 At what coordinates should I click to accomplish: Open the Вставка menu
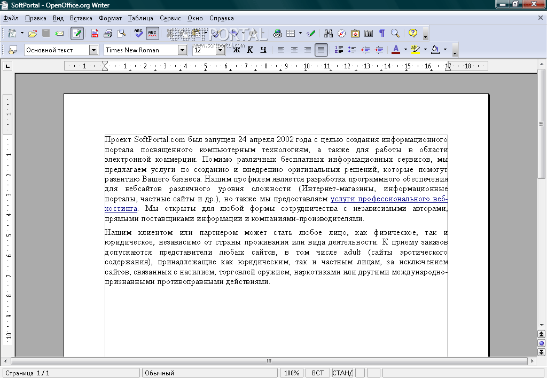click(81, 18)
